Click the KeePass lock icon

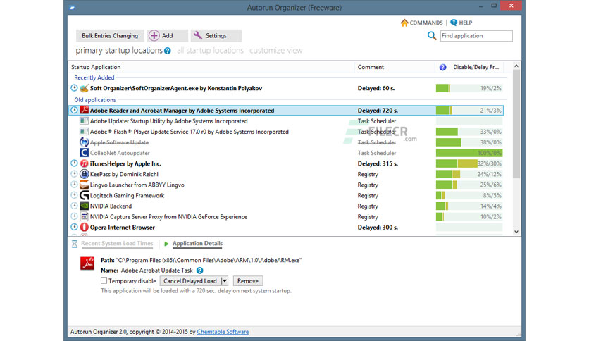coord(84,174)
